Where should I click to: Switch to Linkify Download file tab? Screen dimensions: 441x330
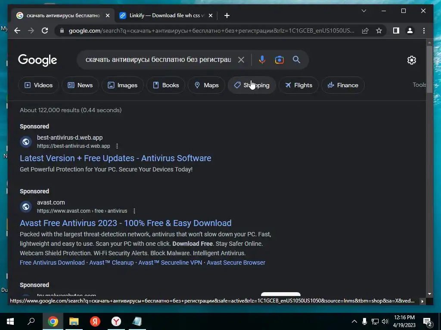pyautogui.click(x=167, y=15)
